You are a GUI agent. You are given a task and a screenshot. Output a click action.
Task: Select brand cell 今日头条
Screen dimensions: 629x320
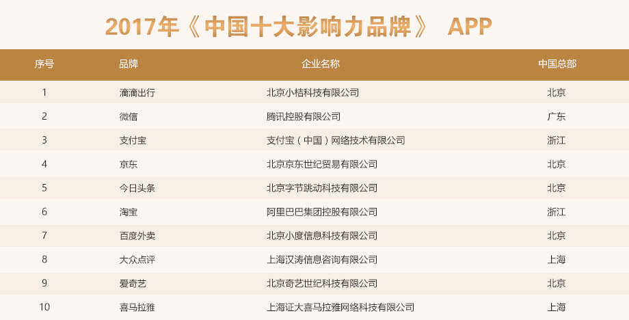[x=137, y=188]
